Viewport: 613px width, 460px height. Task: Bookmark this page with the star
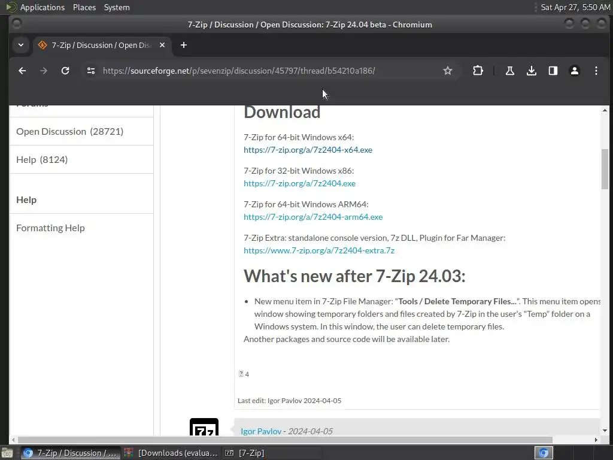pyautogui.click(x=448, y=71)
